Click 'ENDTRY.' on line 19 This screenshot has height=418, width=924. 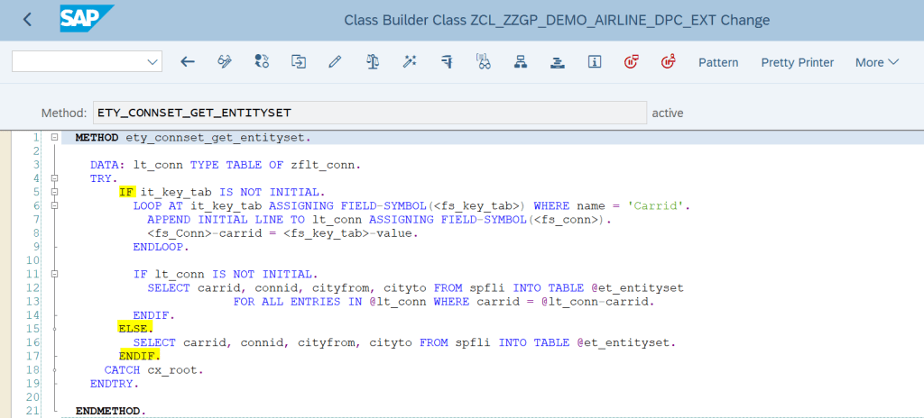115,383
